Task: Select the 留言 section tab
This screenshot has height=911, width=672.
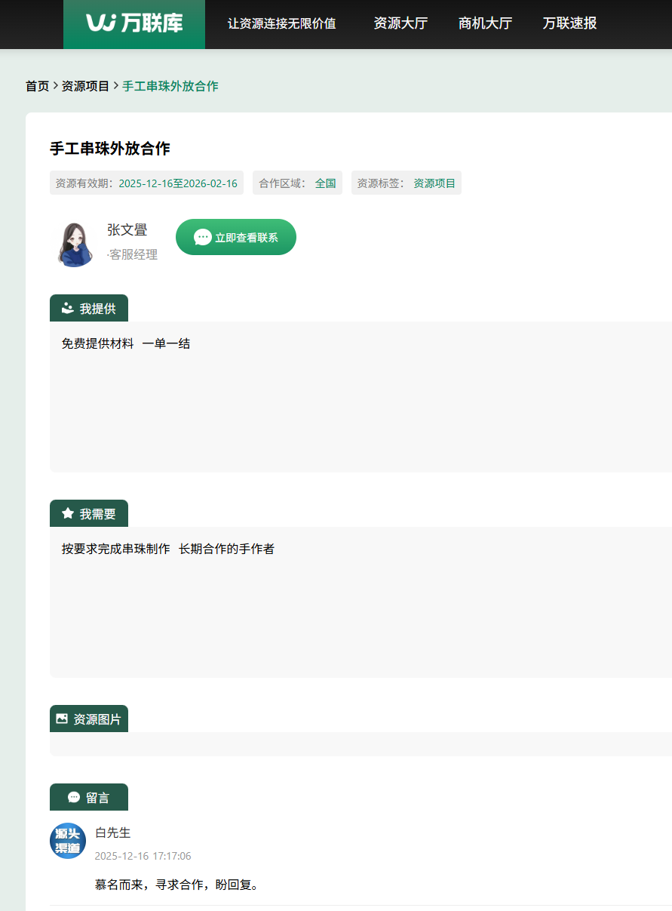Action: [89, 797]
